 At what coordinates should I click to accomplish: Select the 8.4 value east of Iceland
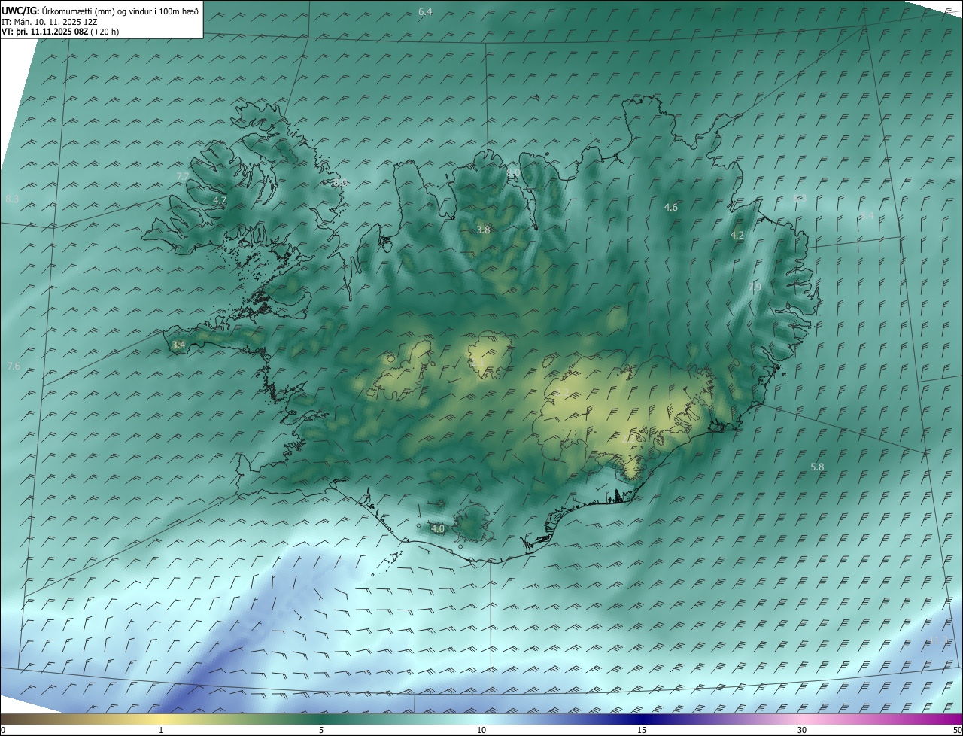pos(867,216)
